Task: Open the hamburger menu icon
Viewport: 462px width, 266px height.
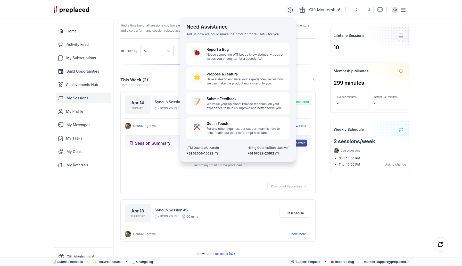Action: [403, 10]
